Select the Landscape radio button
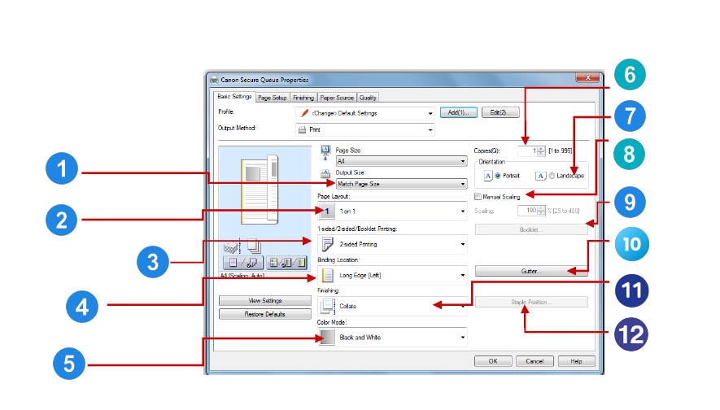This screenshot has height=410, width=720. point(550,175)
